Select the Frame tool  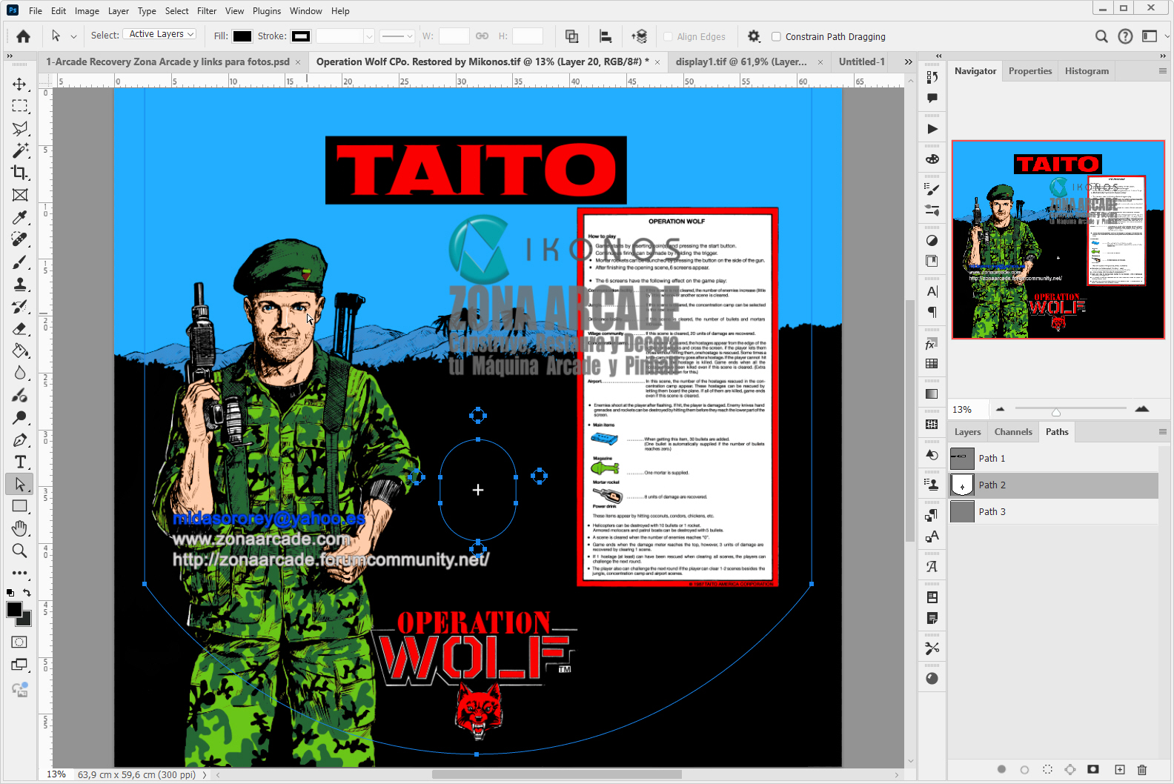(x=20, y=195)
